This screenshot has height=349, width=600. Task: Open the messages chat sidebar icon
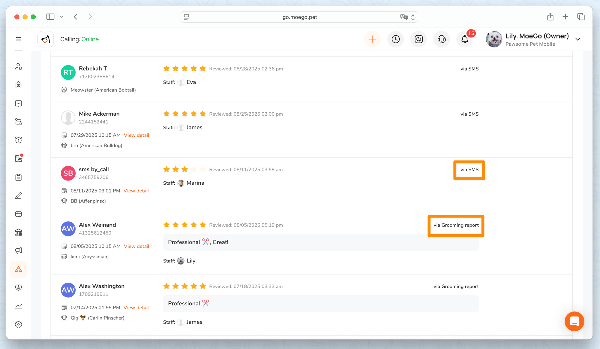pos(19,104)
